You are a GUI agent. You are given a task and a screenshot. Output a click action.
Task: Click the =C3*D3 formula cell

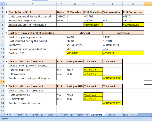(x=93, y=17)
